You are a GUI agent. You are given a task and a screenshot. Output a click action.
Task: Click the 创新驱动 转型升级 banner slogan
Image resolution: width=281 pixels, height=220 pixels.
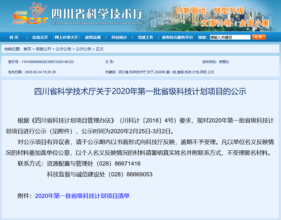209,11
